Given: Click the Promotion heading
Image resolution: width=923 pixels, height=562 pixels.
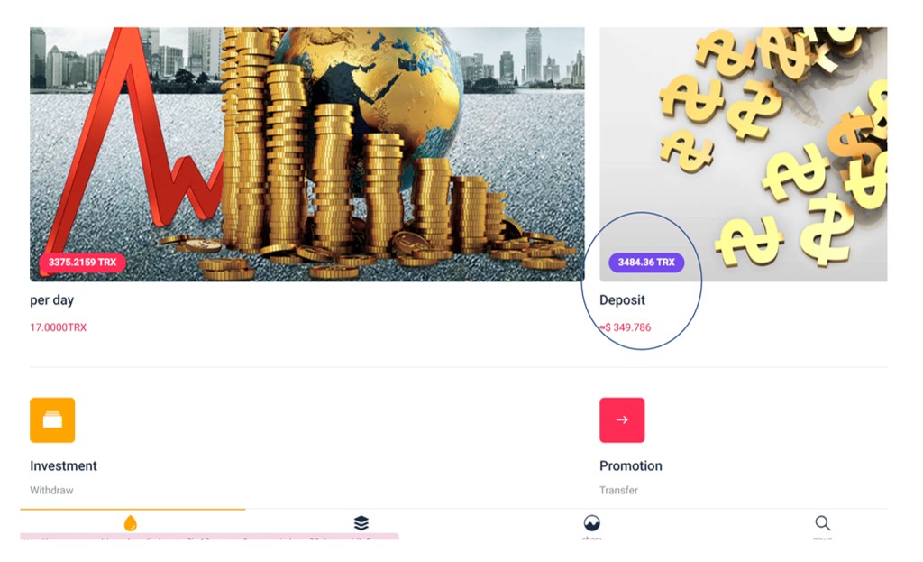Looking at the screenshot, I should click(x=630, y=466).
